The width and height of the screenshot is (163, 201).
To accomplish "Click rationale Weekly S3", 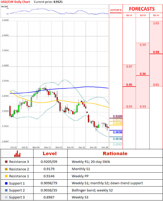I will tap(80, 197).
